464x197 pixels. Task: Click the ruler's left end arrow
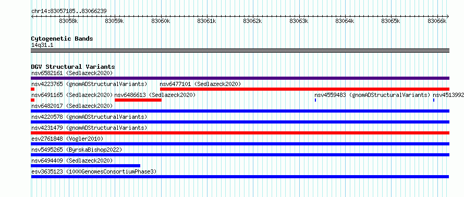pos(32,16)
